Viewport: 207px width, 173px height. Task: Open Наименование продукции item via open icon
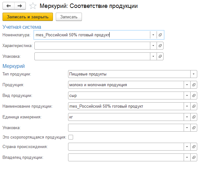click(x=194, y=106)
